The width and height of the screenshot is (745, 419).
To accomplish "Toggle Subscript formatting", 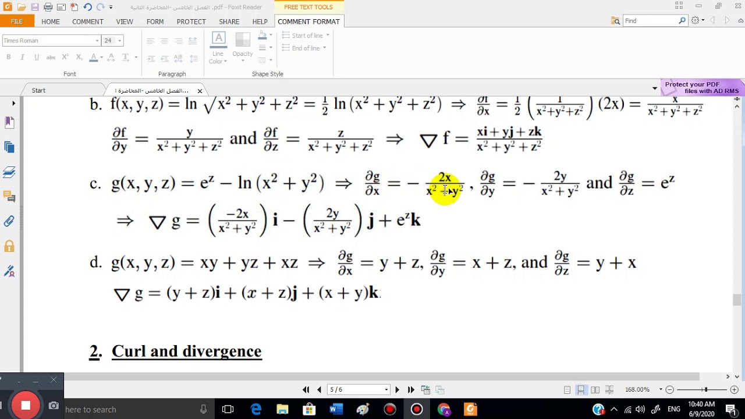I will 79,57.
